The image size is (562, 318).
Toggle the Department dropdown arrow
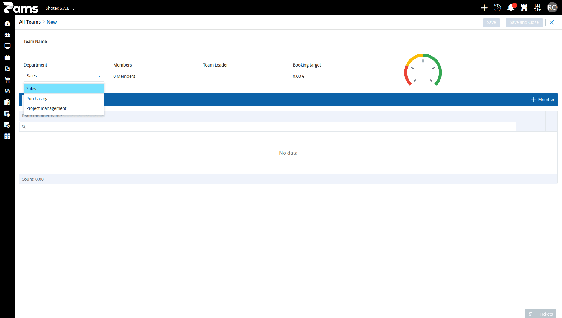[x=99, y=76]
